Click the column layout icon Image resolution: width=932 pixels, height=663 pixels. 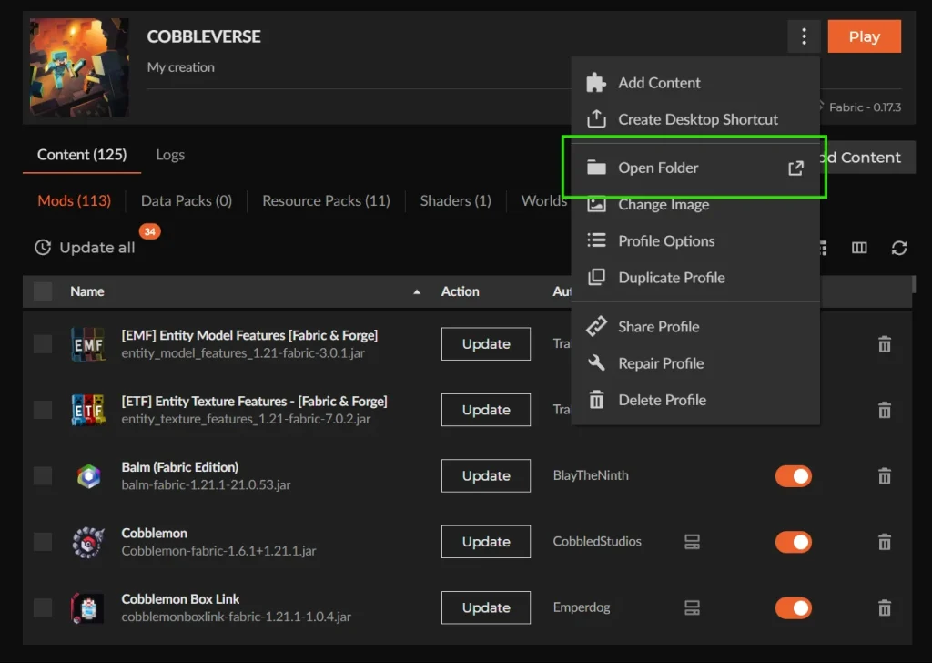(x=859, y=248)
